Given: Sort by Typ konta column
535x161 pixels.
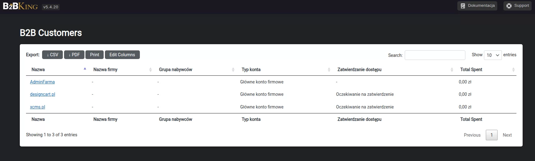Looking at the screenshot, I should (x=251, y=70).
